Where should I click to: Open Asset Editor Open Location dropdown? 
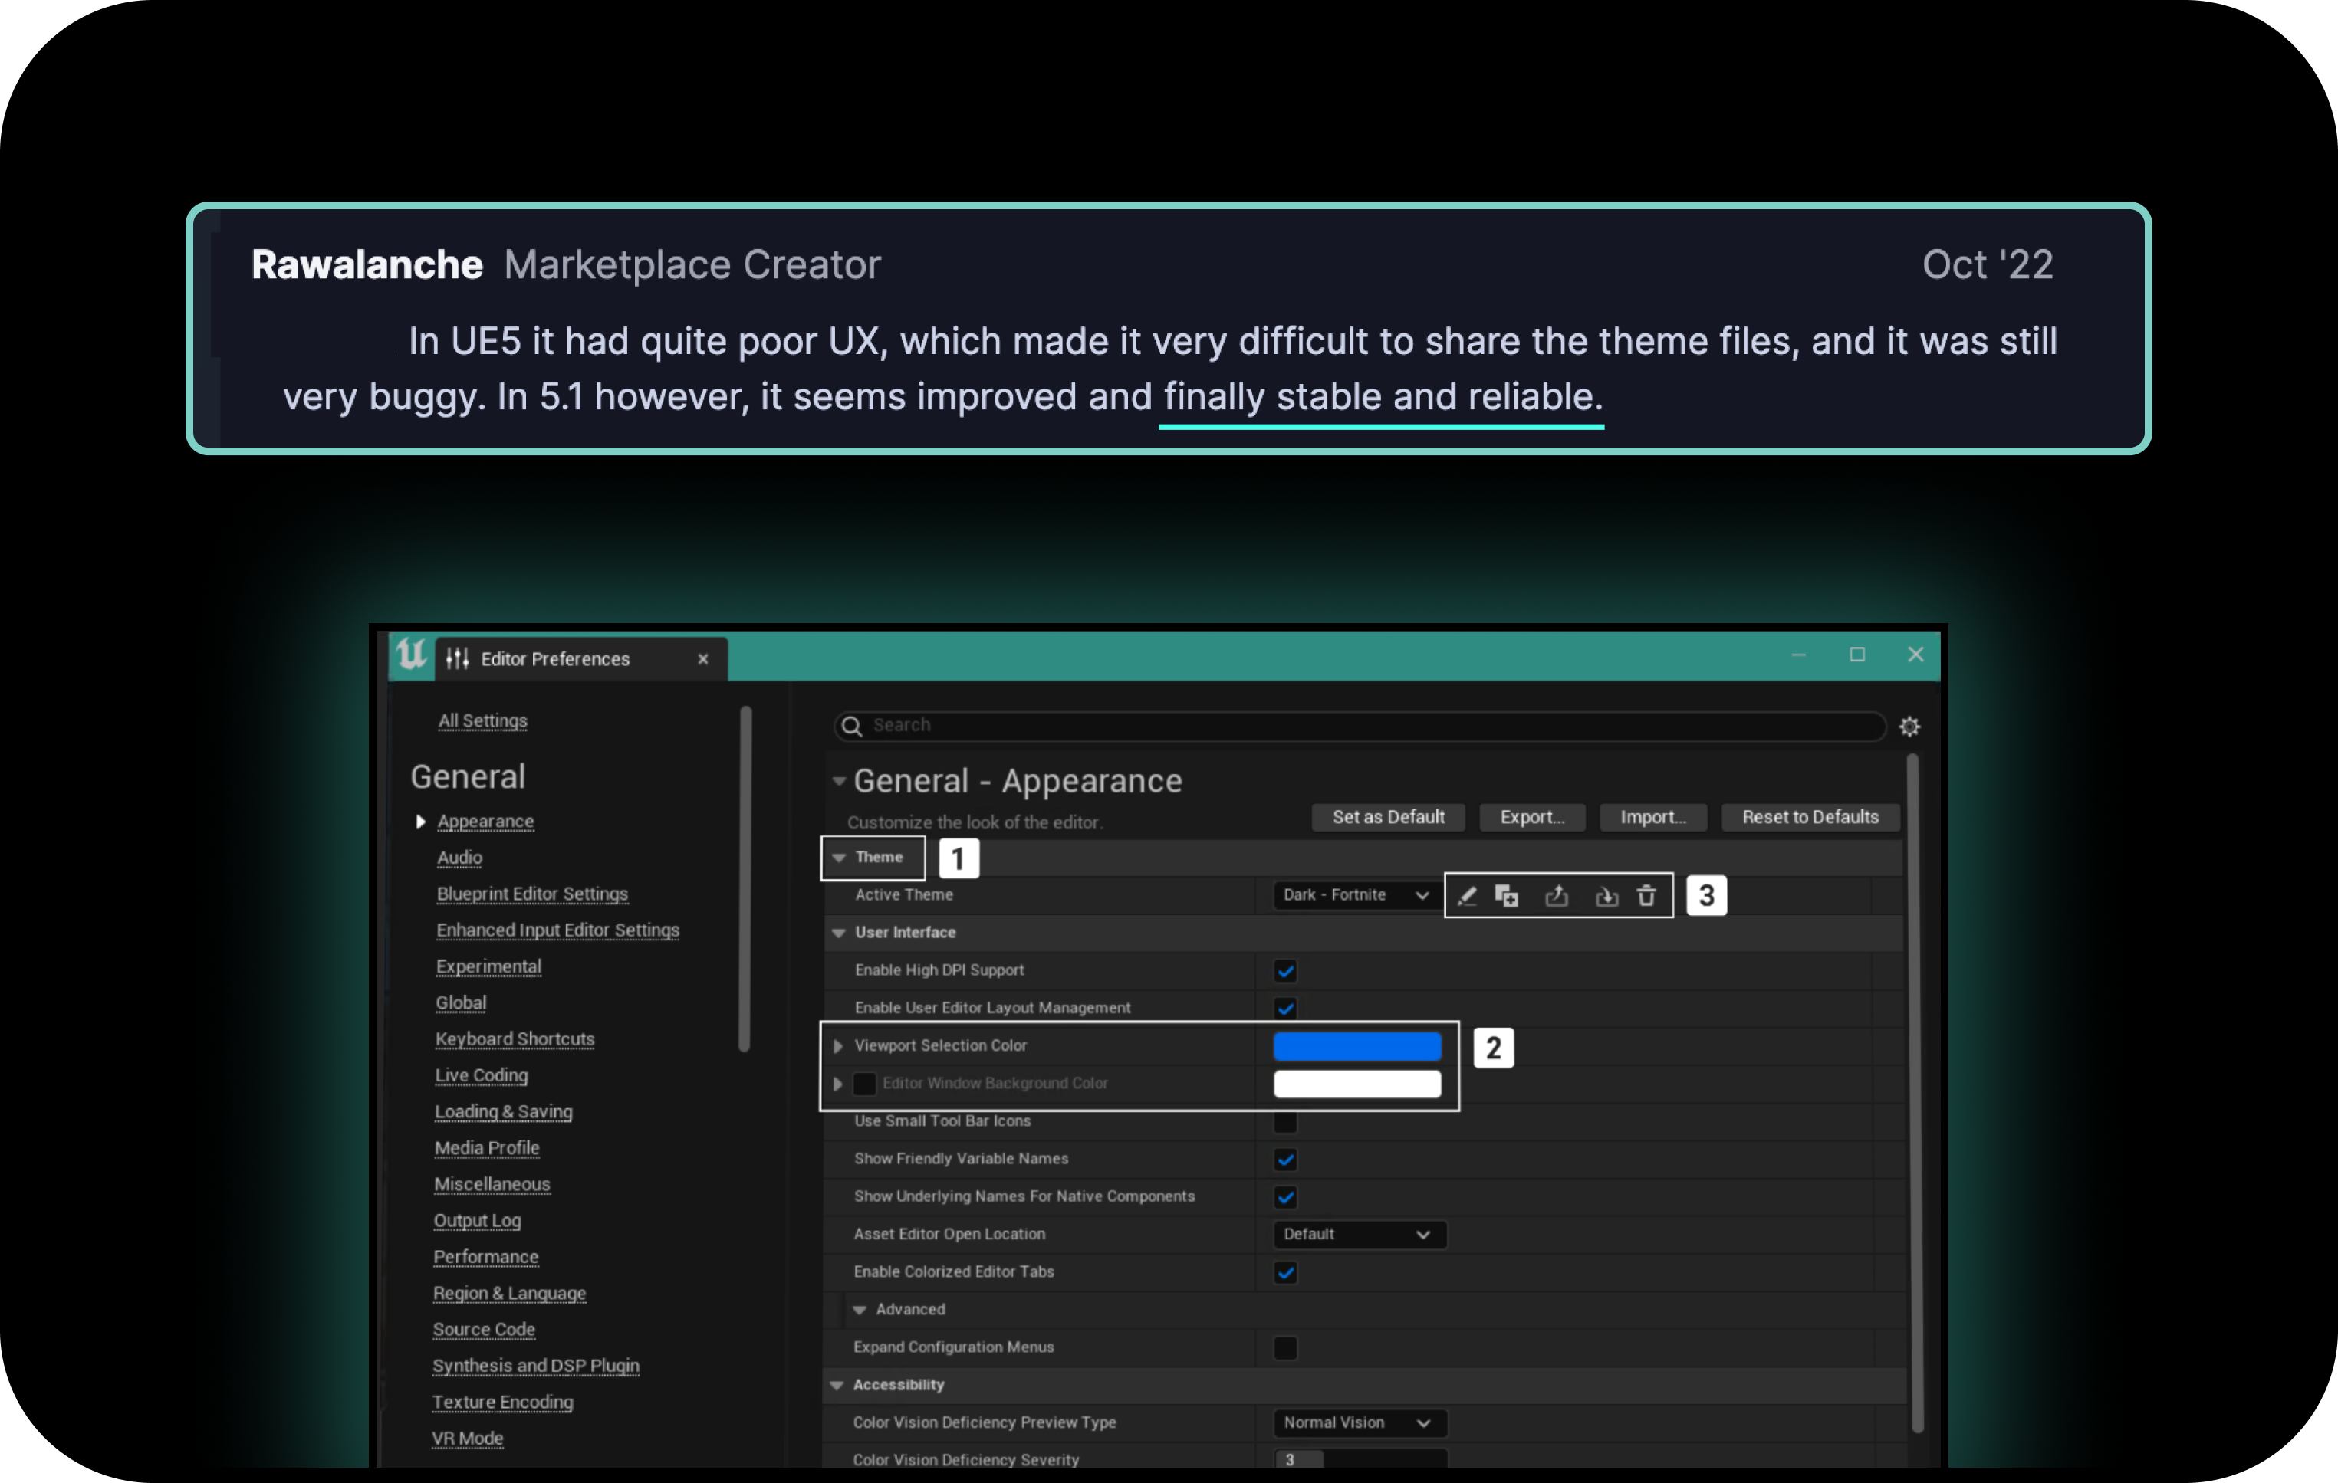pyautogui.click(x=1360, y=1235)
